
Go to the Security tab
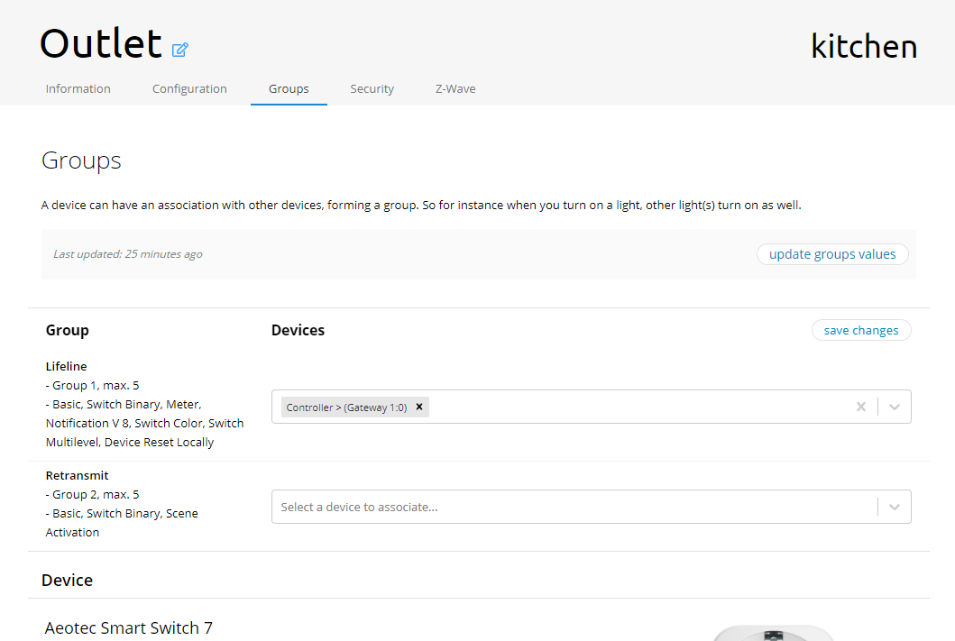click(x=372, y=88)
